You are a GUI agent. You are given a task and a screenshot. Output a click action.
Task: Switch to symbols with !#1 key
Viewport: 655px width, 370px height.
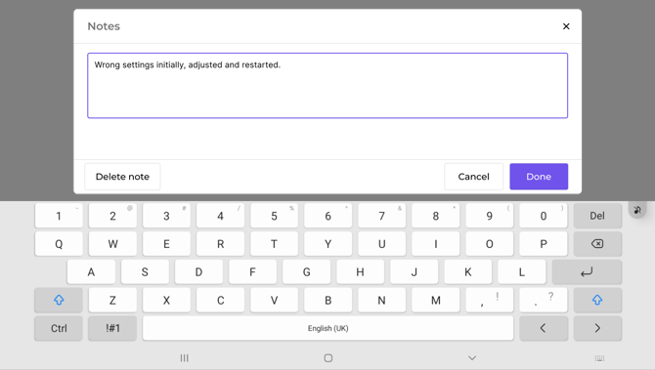[112, 328]
